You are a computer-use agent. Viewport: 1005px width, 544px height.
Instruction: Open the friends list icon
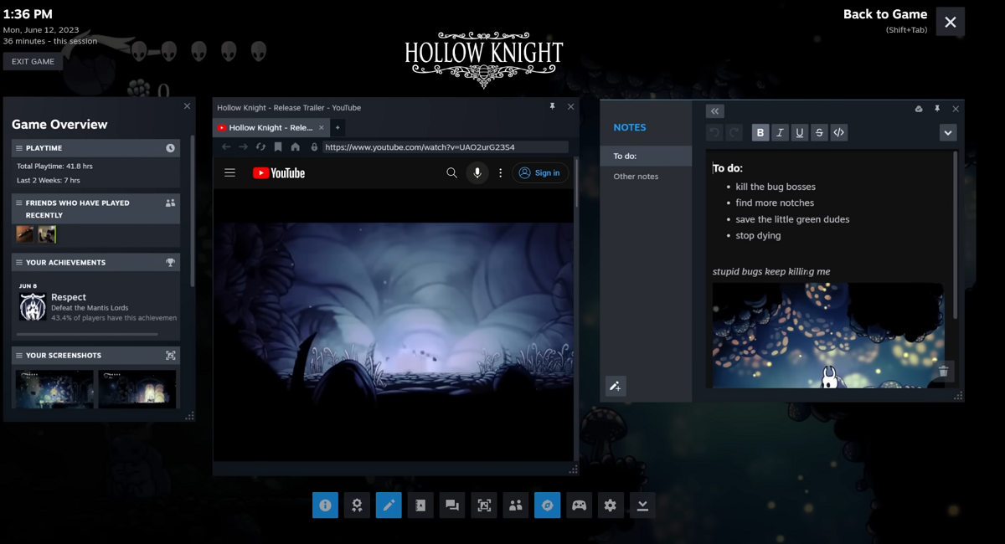[x=515, y=505]
